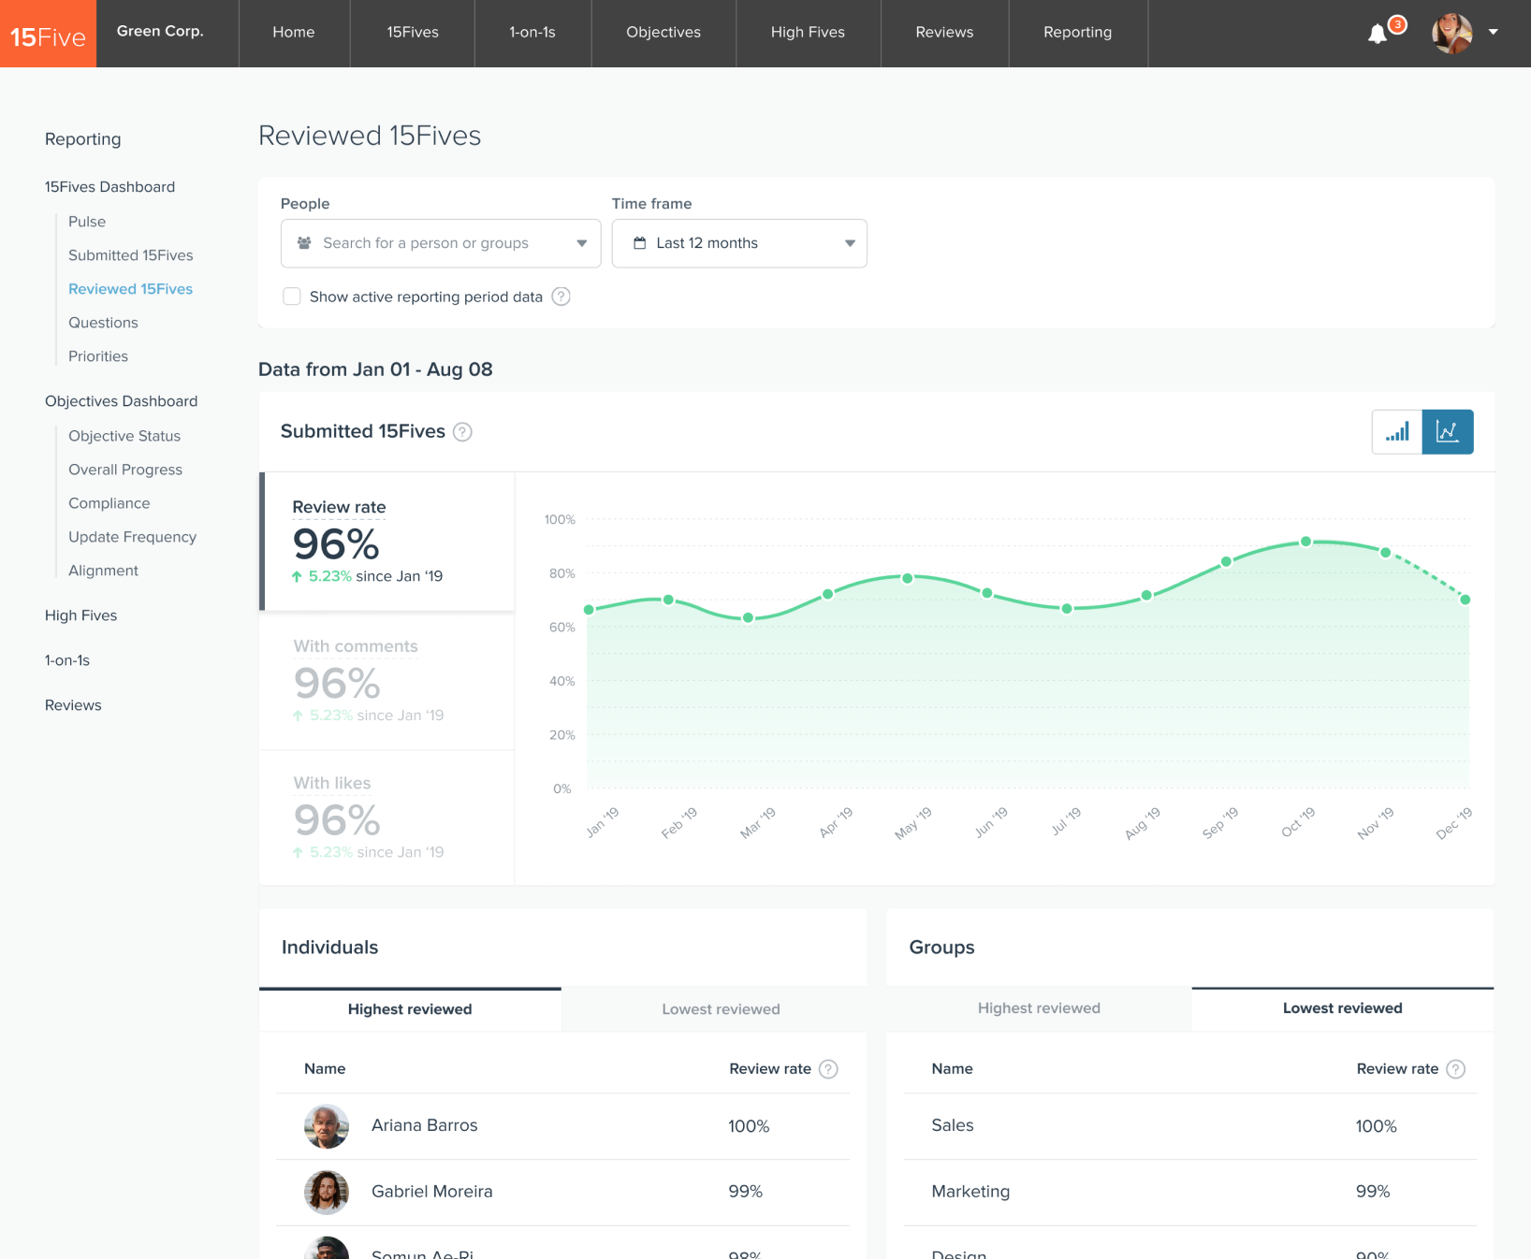
Task: Open Pulse report in sidebar
Action: click(x=87, y=222)
